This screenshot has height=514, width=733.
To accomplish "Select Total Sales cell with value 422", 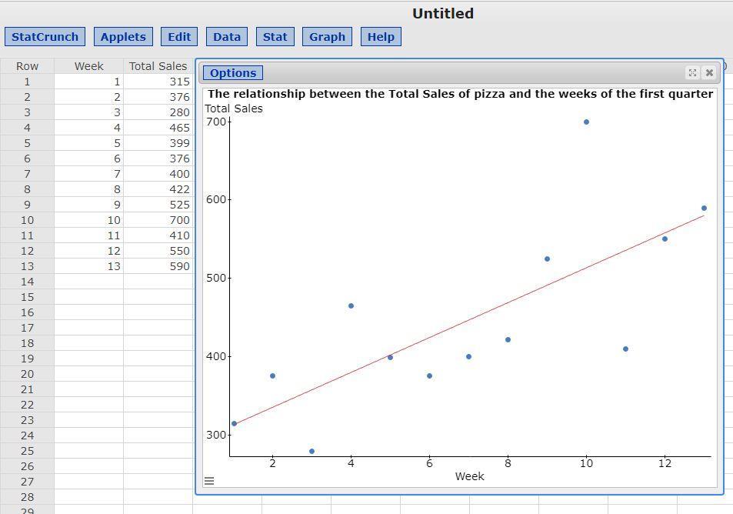I will pyautogui.click(x=158, y=189).
